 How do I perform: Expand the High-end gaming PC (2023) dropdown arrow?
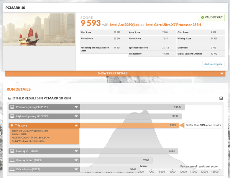click(76, 116)
